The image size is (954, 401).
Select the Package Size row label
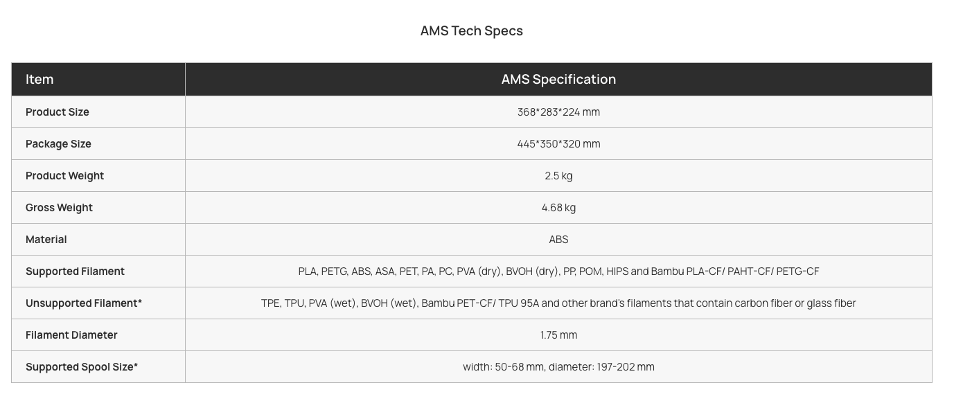tap(58, 143)
